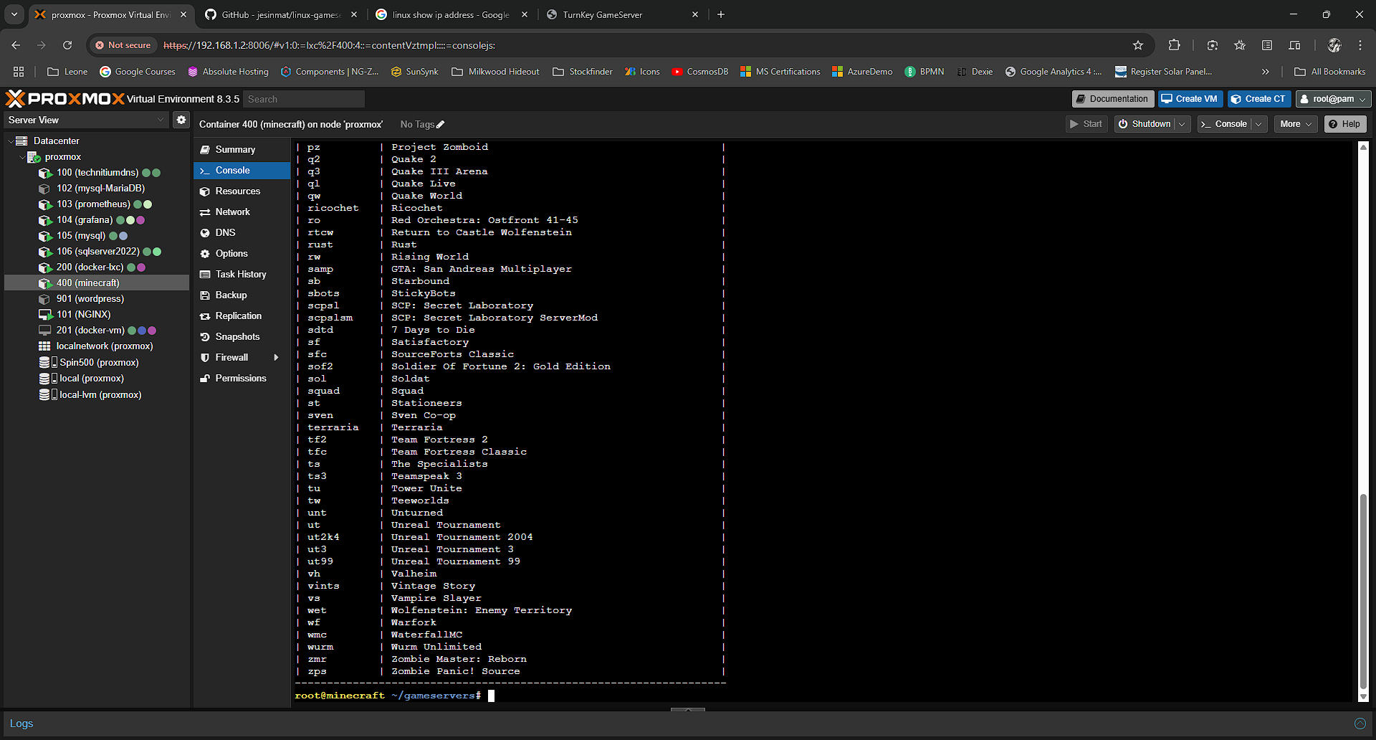Select local-lvm (proxmox) storage

pos(100,395)
